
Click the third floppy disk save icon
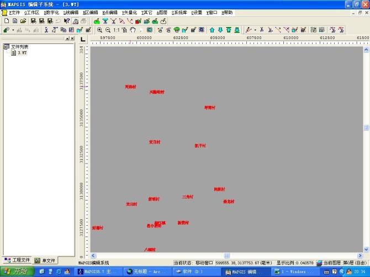(50, 21)
